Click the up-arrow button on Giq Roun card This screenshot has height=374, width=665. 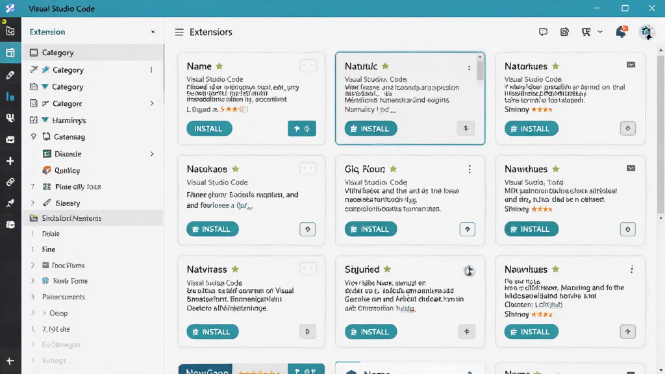click(468, 229)
